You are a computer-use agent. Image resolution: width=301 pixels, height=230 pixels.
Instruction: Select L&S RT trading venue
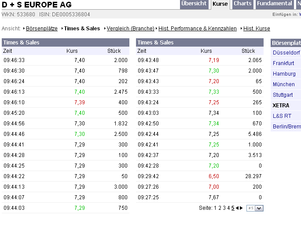282,116
